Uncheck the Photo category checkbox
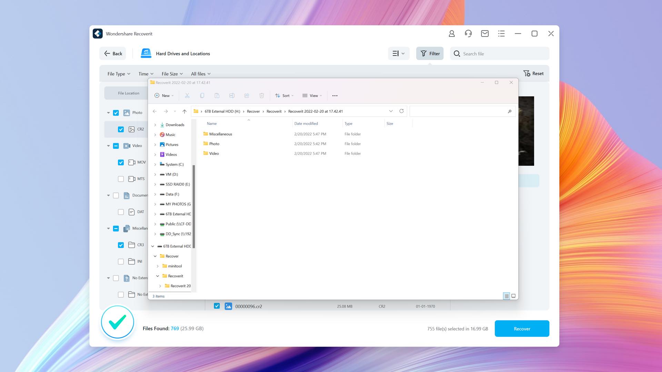 click(116, 113)
